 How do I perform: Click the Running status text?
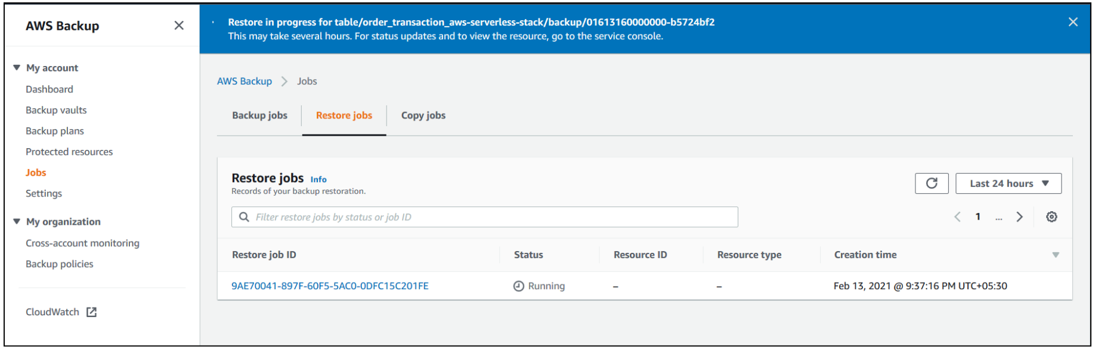pyautogui.click(x=546, y=286)
